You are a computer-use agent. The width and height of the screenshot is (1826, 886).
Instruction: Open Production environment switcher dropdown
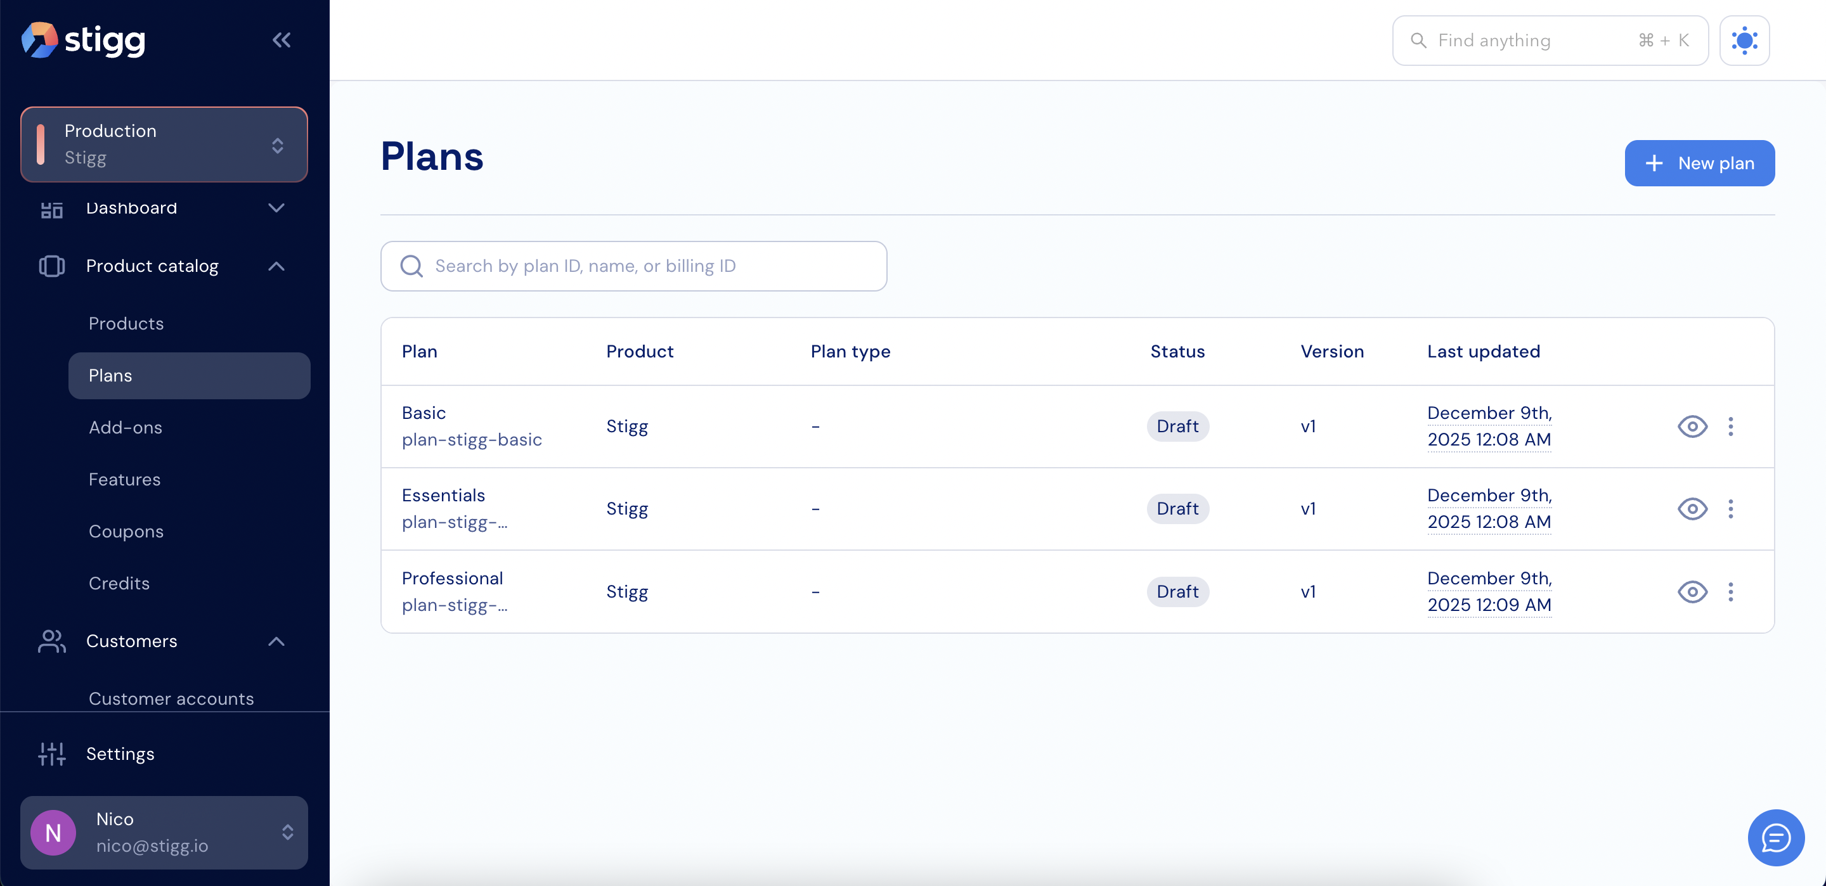click(x=164, y=144)
